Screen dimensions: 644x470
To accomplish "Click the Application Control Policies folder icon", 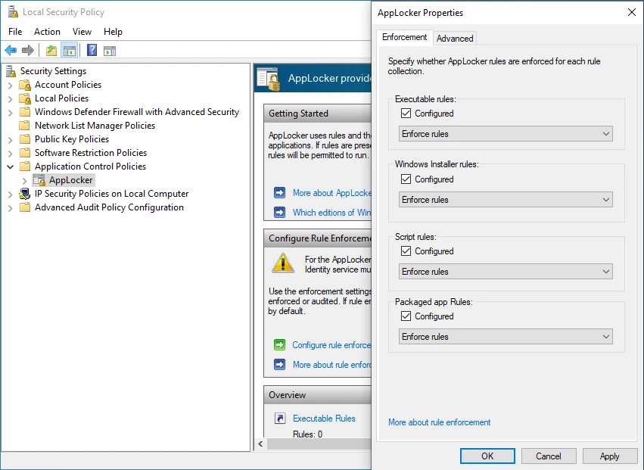I will coord(25,166).
